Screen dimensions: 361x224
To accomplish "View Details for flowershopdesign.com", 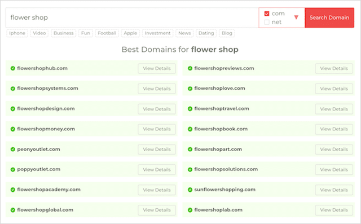I will pyautogui.click(x=157, y=109).
